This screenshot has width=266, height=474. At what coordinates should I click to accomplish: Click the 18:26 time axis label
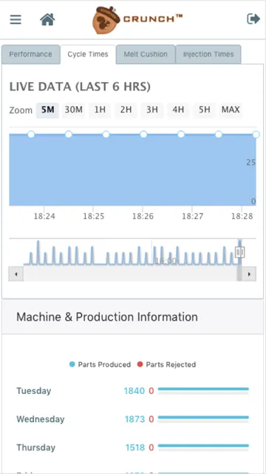143,216
